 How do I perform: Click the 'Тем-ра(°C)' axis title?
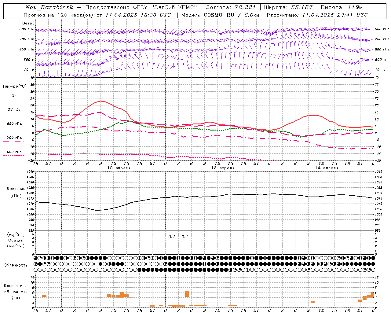click(14, 87)
